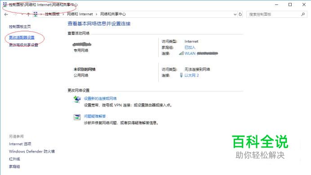Click the new connection setup icon

click(x=77, y=99)
